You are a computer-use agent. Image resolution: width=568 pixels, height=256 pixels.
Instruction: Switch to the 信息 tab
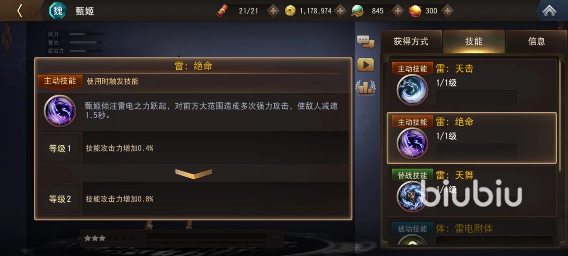click(x=536, y=42)
